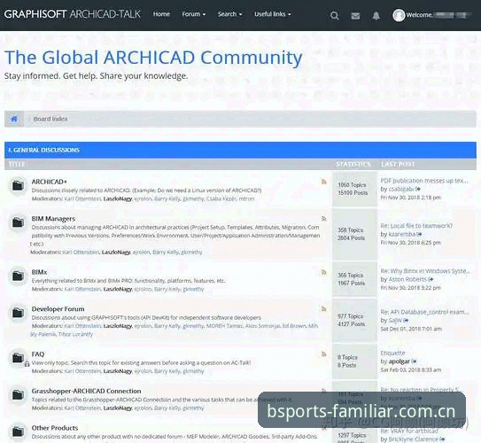The width and height of the screenshot is (481, 443).
Task: Expand the Forum dropdown menu
Action: click(194, 14)
